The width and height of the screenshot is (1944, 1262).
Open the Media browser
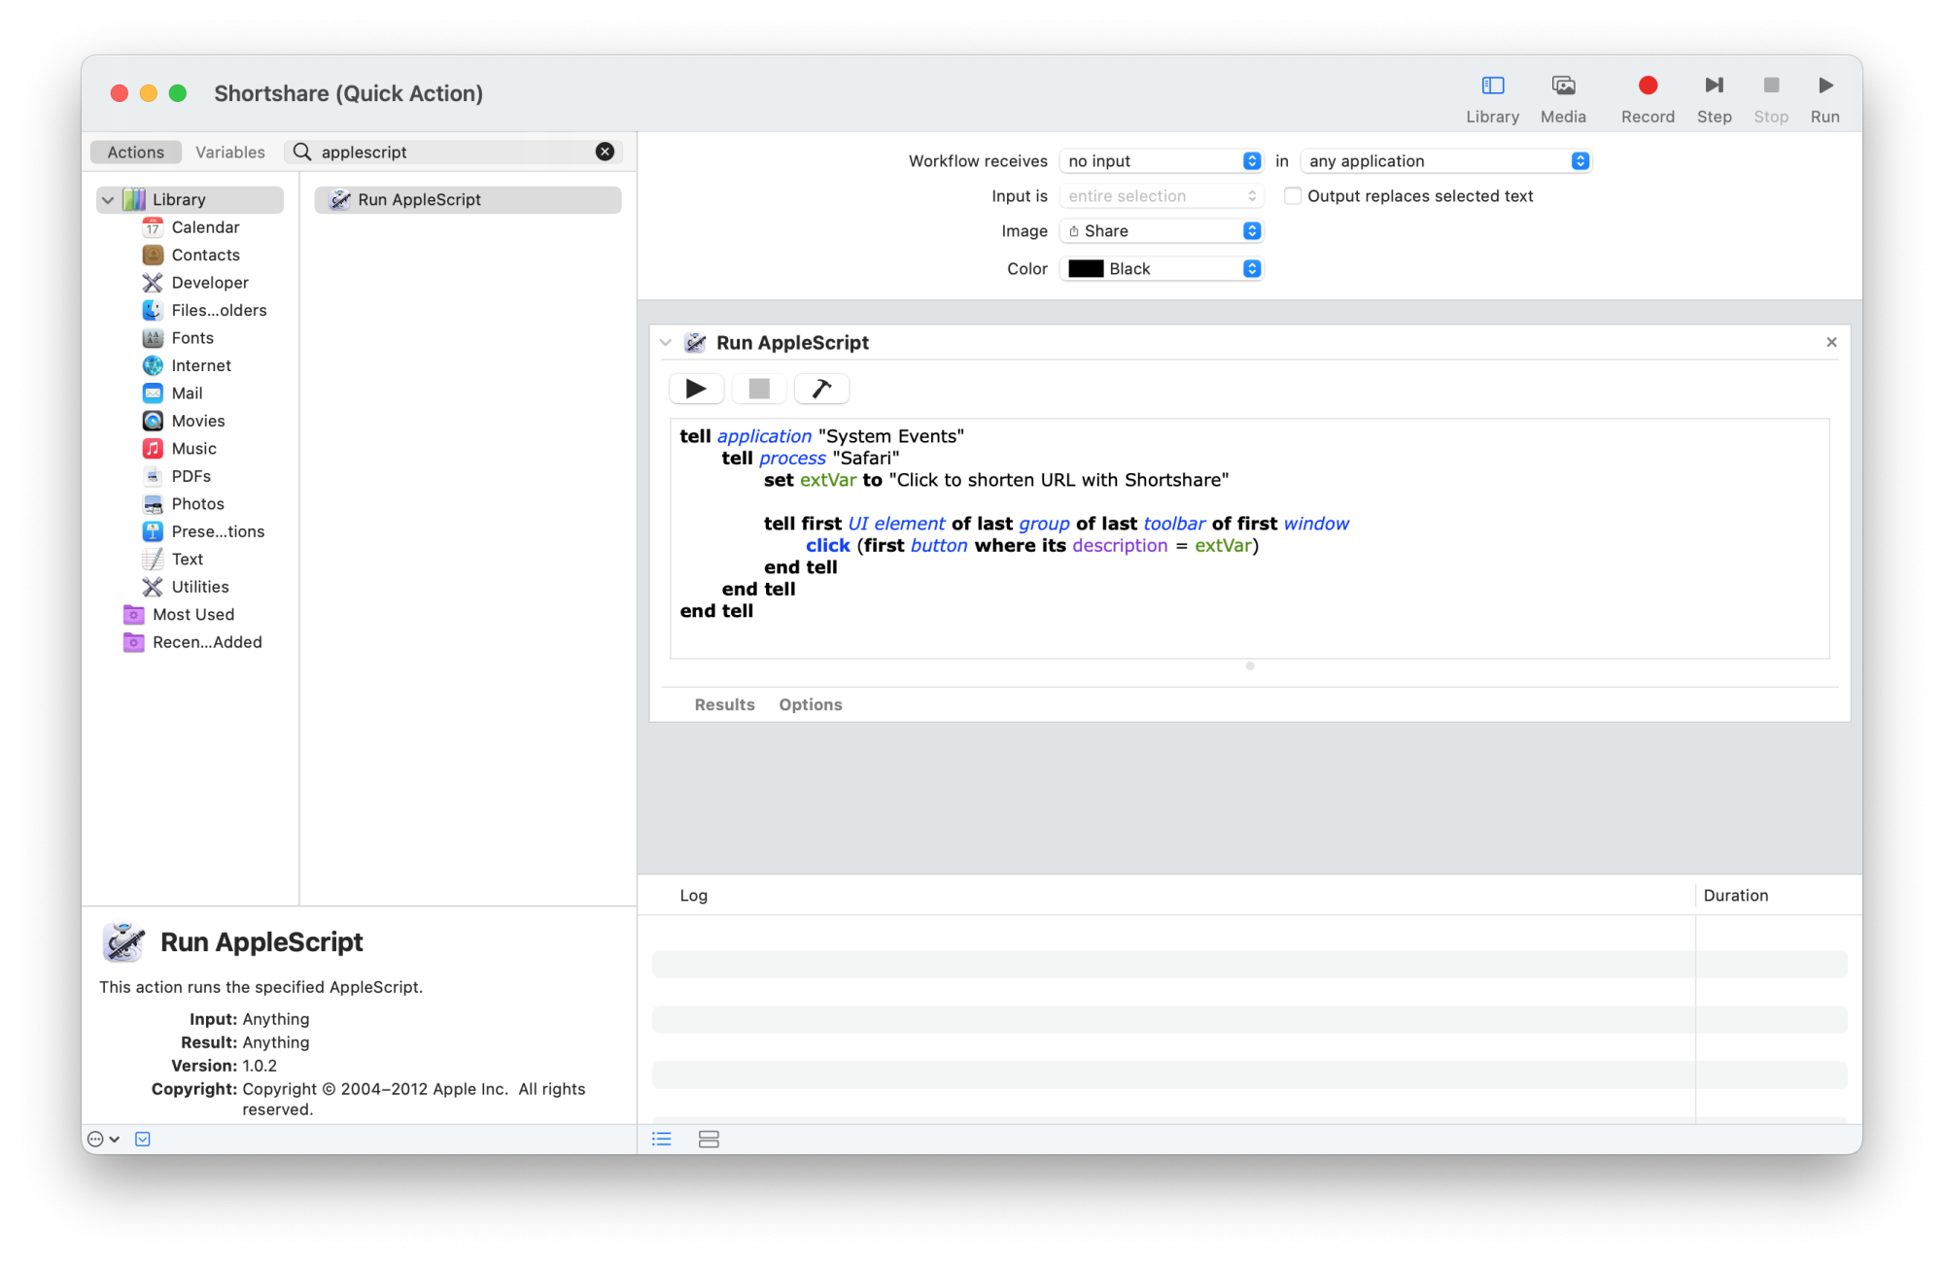[1562, 98]
